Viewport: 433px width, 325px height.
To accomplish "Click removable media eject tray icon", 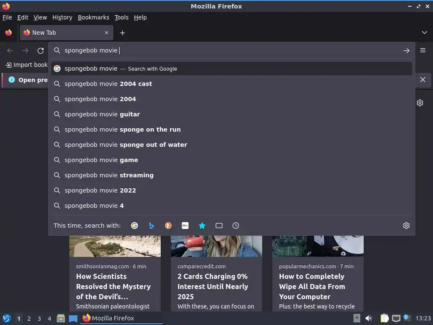I will pos(357,318).
